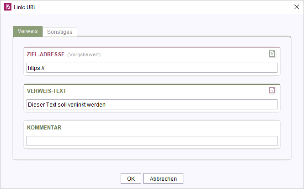Click the purple document icon in VERWEIS-TEXT section

click(272, 90)
